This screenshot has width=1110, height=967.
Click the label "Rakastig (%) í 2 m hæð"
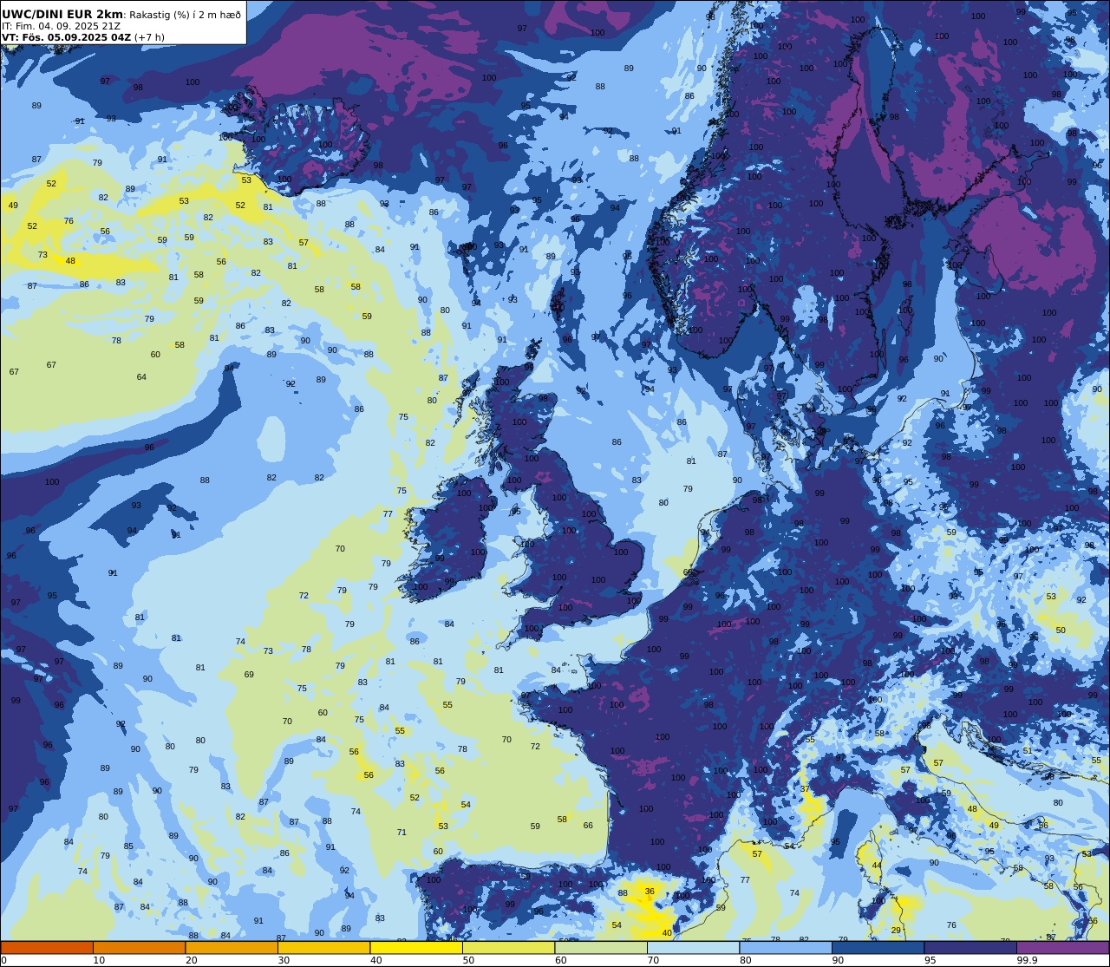pyautogui.click(x=186, y=15)
